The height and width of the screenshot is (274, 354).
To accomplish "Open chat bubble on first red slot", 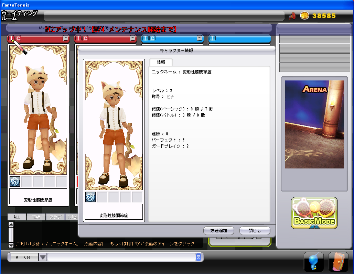I will coord(65,39).
